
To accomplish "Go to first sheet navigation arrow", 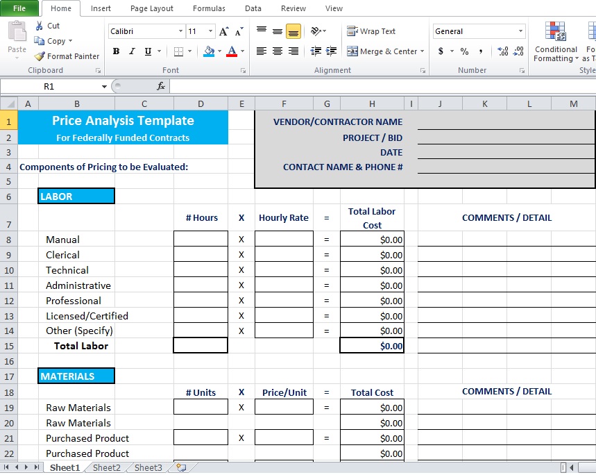I will [x=6, y=467].
